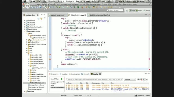Add a new LogCat filter with the plus icon

coord(61,79)
